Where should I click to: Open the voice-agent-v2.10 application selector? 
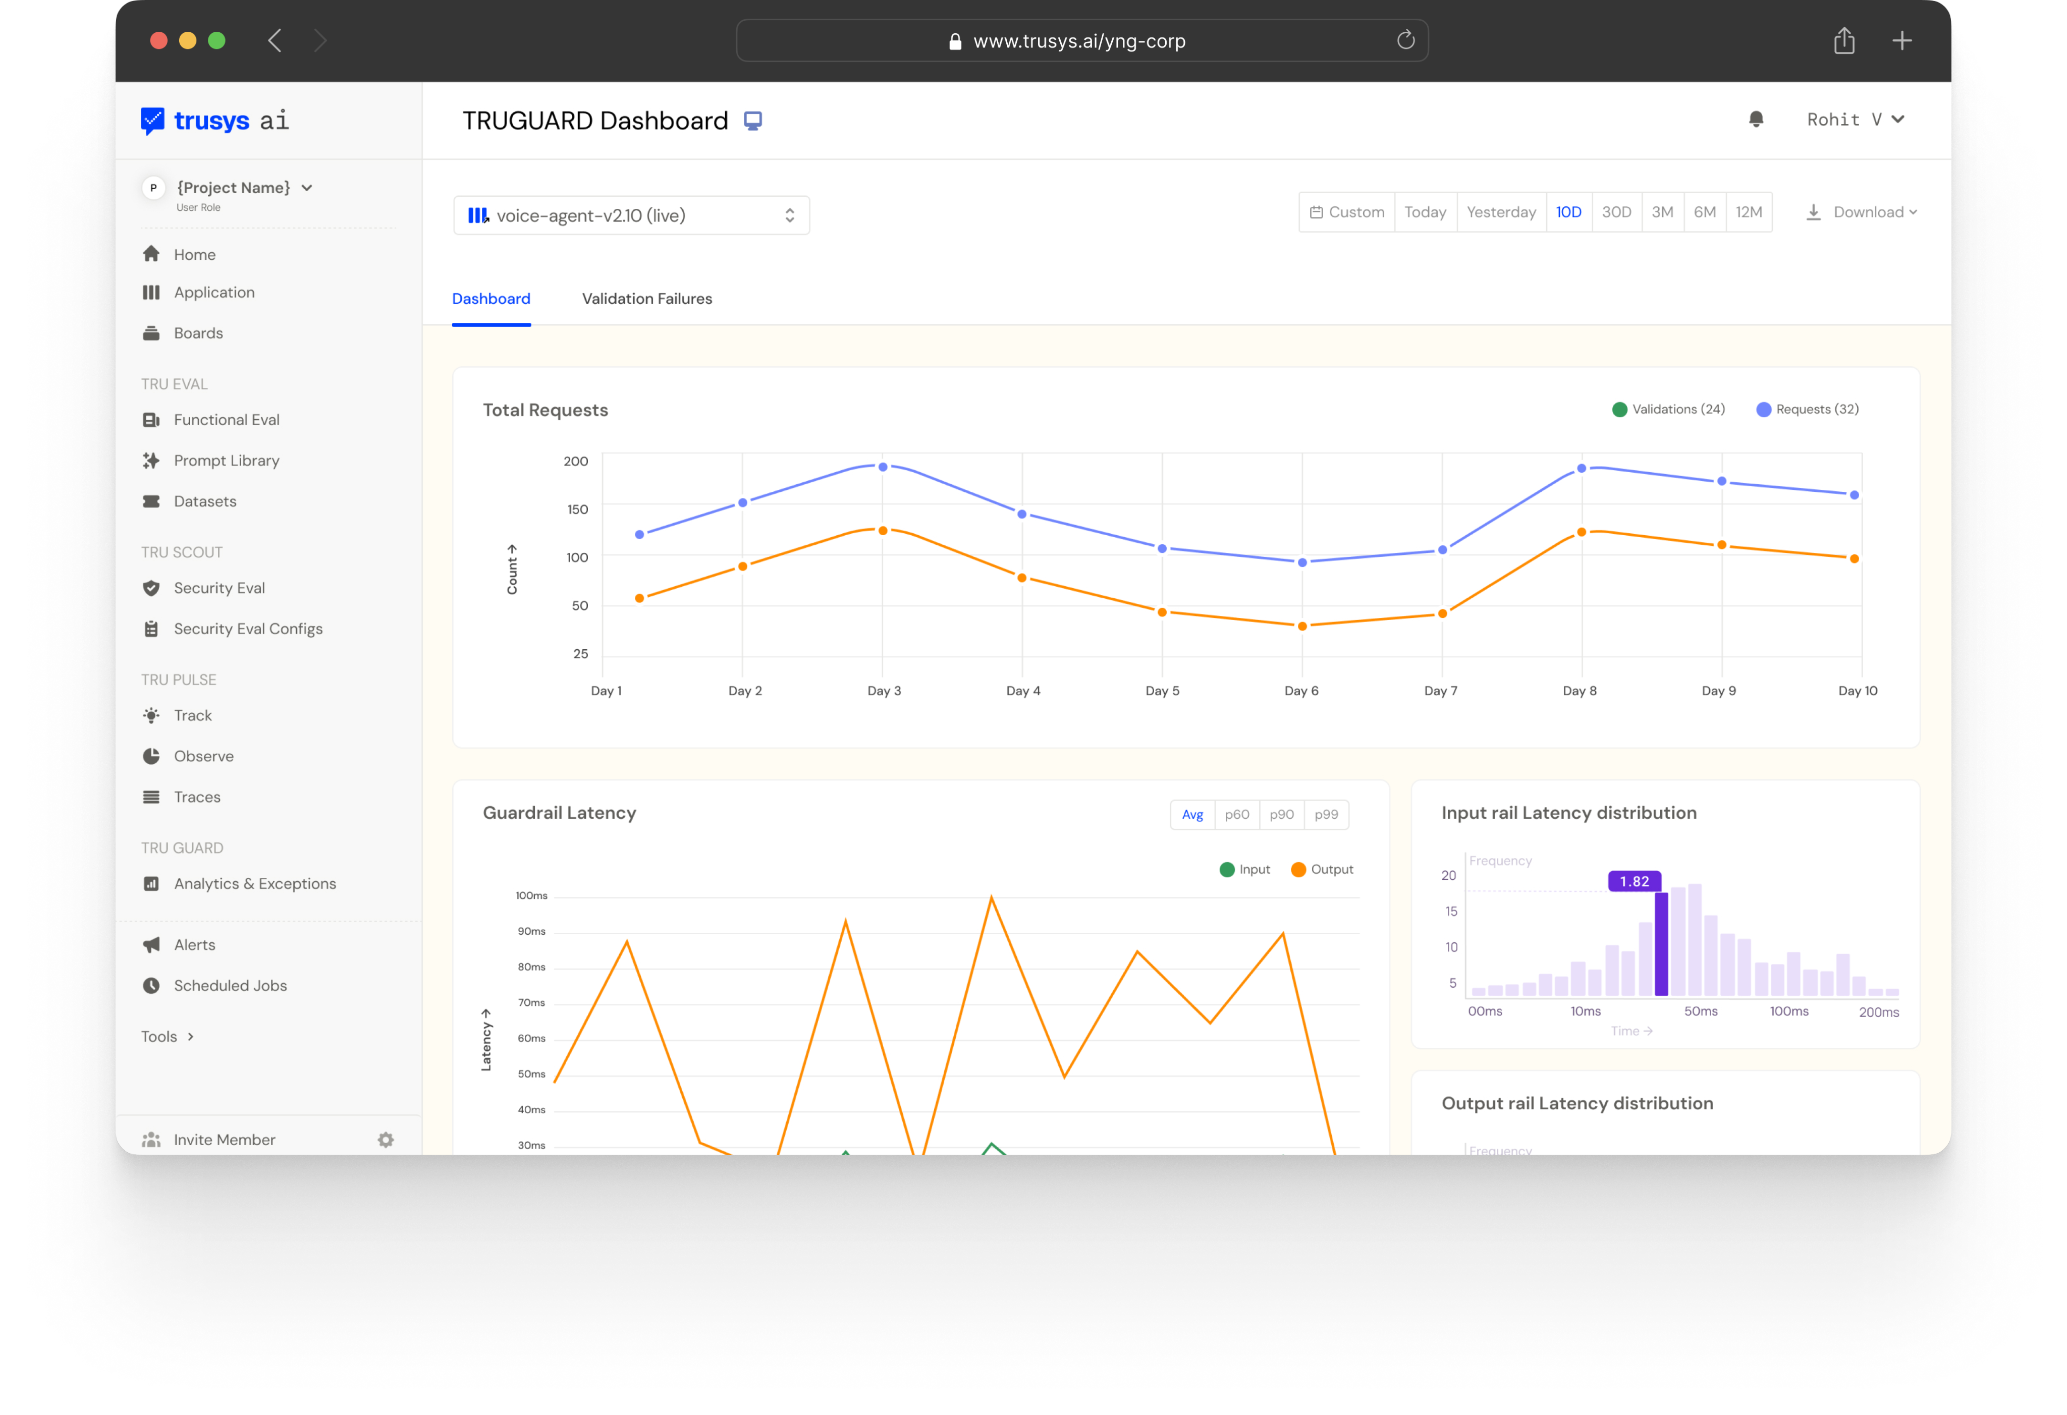[631, 215]
